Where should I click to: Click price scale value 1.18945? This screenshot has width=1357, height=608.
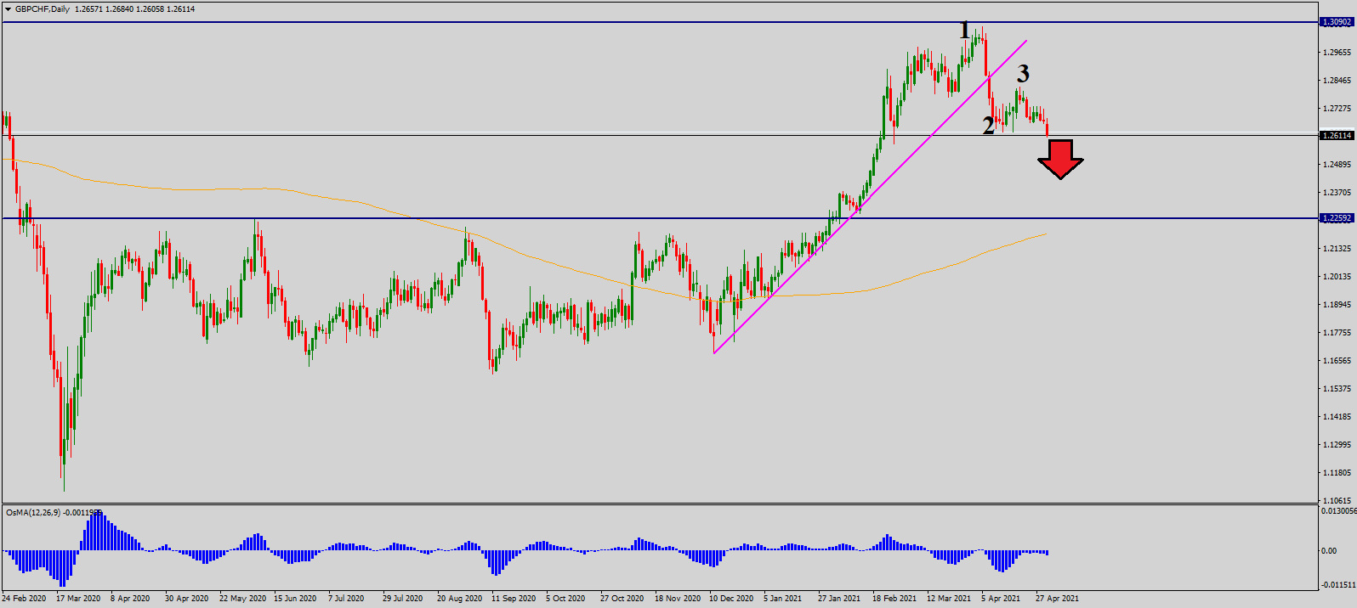tap(1337, 305)
